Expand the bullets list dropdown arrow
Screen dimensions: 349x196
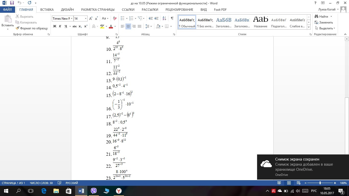126,19
